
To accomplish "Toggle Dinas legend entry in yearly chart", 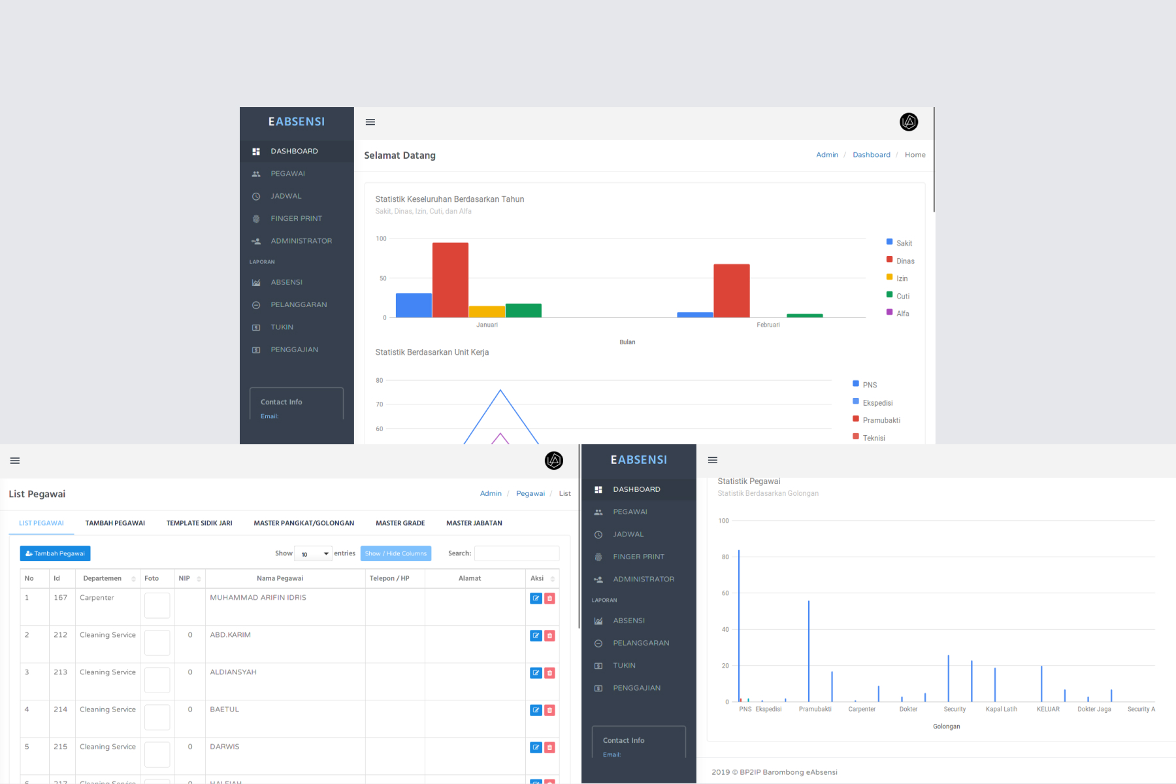I will tap(900, 261).
